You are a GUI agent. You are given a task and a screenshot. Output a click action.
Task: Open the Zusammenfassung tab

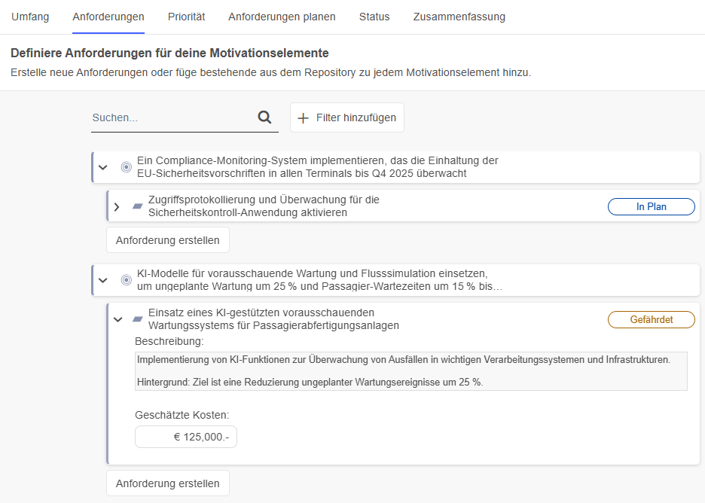[x=459, y=16]
